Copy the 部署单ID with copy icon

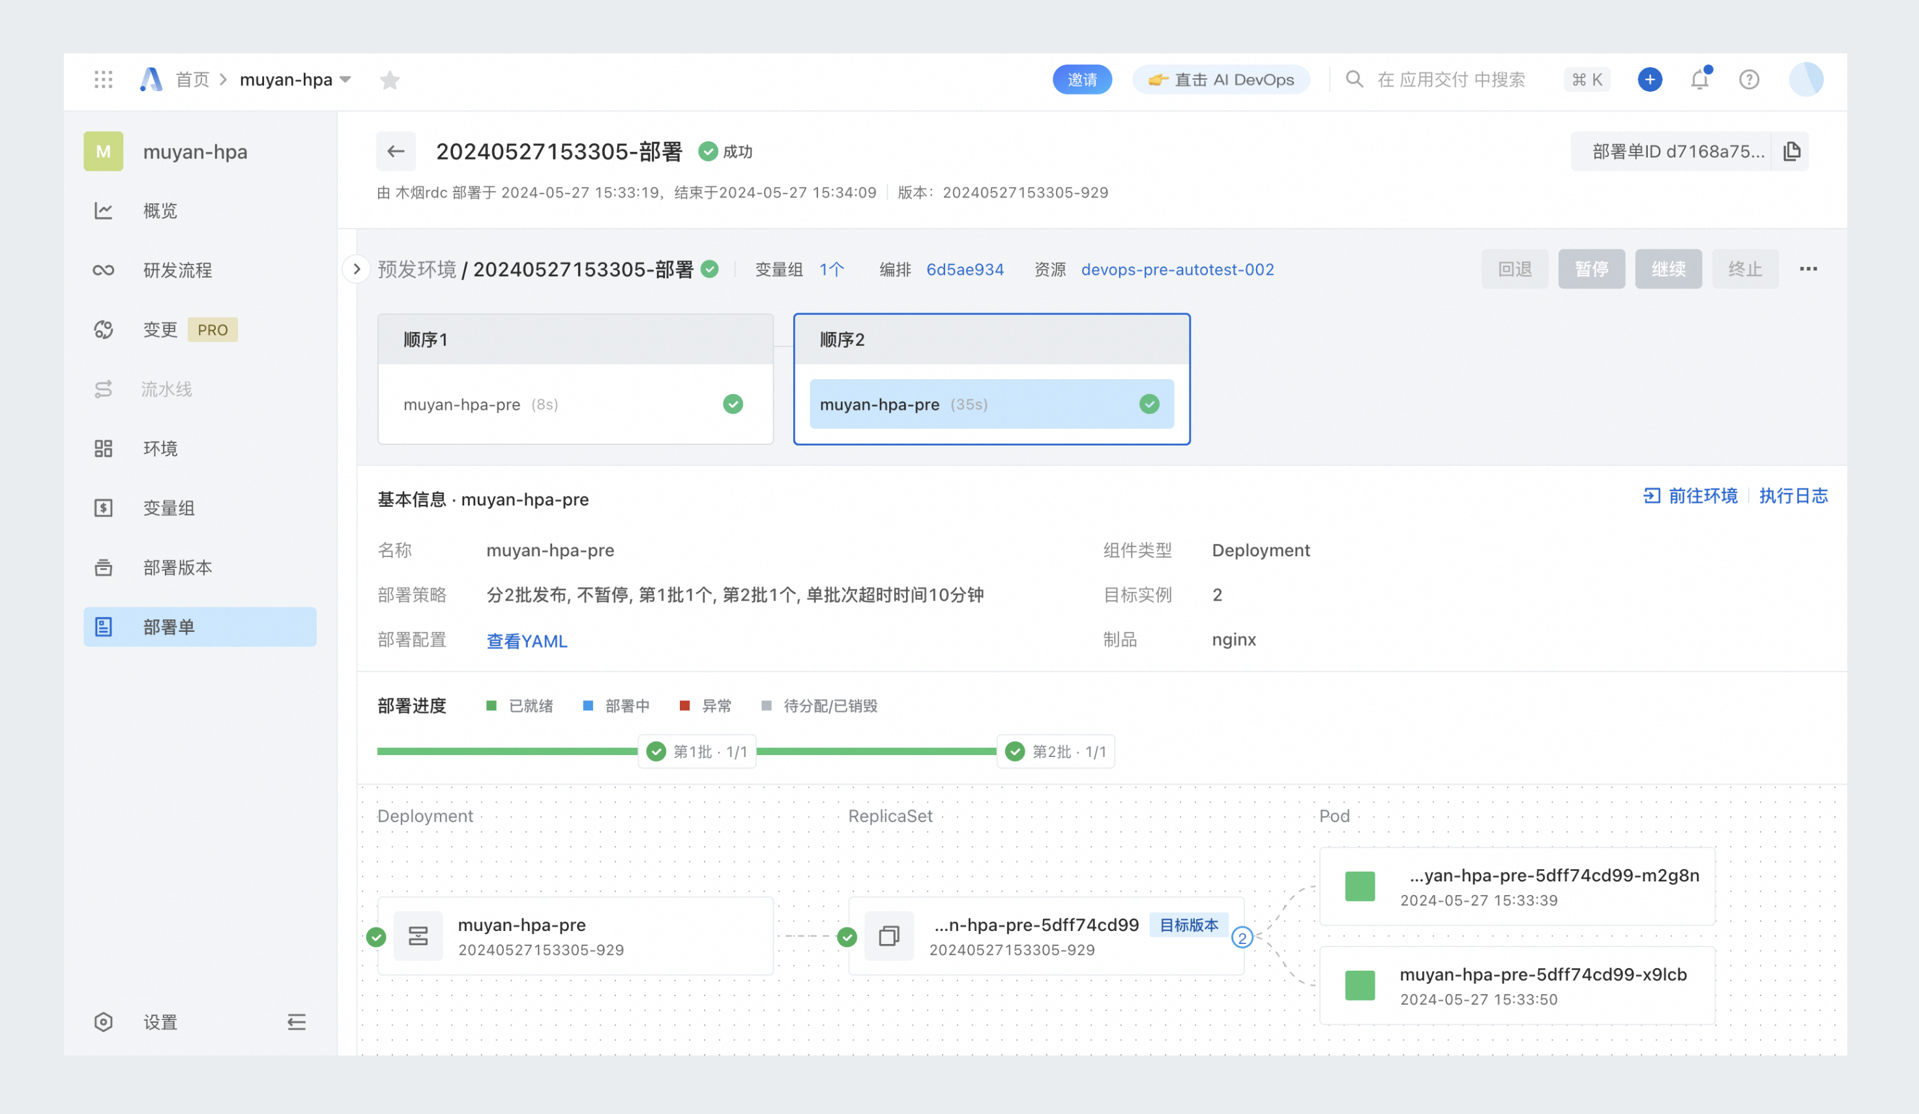[x=1792, y=151]
